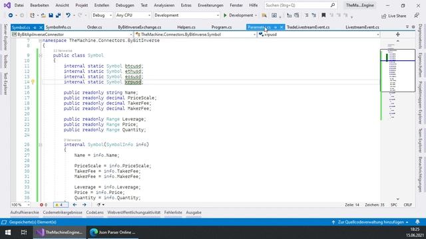
Task: Open the code cleanup broom dropdown
Action: pyautogui.click(x=101, y=205)
